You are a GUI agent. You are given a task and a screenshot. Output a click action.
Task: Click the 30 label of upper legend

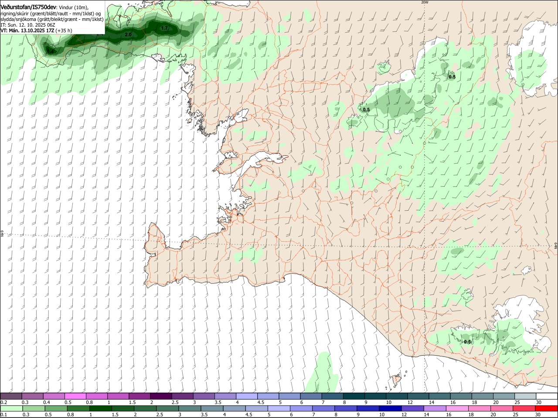(539, 402)
